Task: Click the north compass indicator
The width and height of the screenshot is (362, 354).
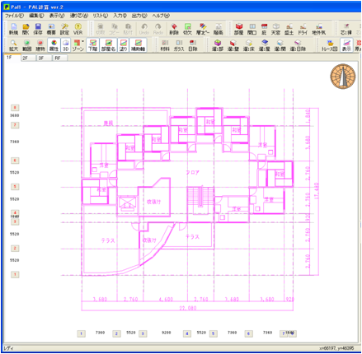Action: point(343,77)
